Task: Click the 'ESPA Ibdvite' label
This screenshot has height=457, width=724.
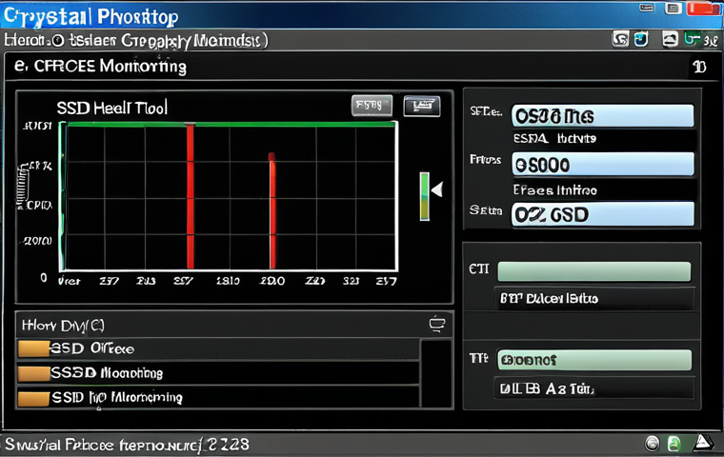Action: pos(554,138)
